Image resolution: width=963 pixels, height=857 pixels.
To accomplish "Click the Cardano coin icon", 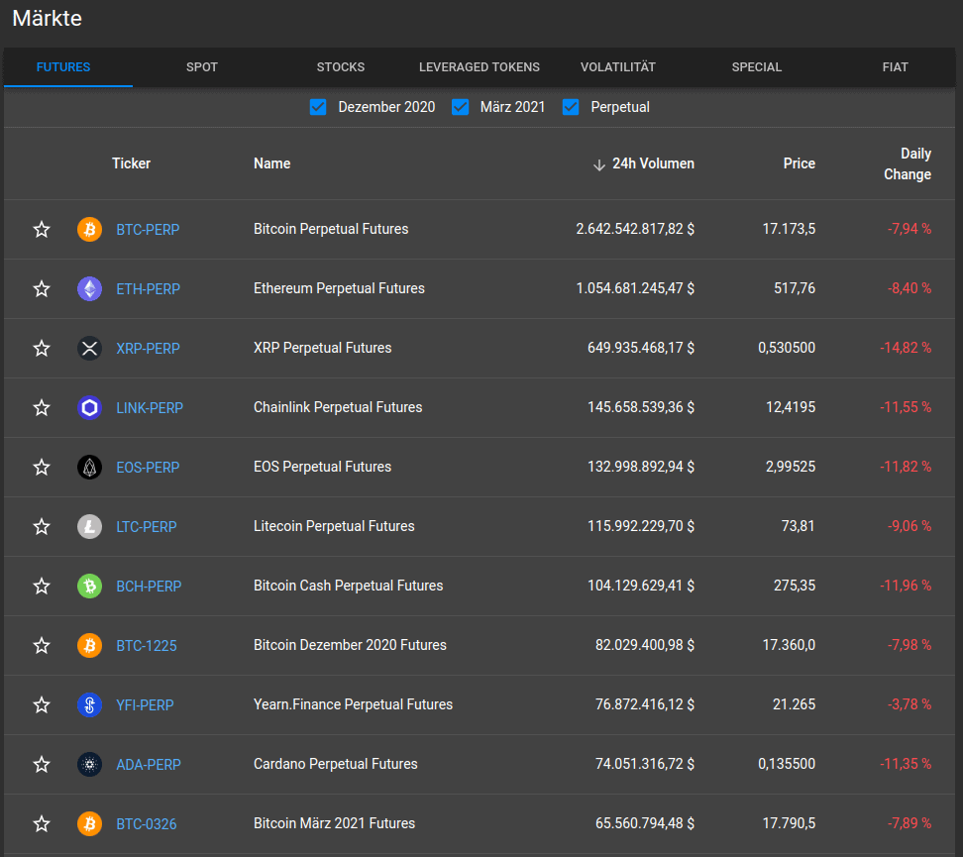I will pyautogui.click(x=89, y=765).
